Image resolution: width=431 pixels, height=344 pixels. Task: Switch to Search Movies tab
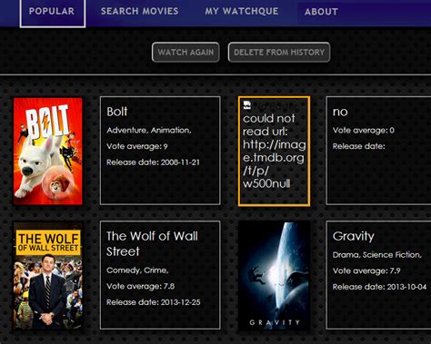[139, 11]
